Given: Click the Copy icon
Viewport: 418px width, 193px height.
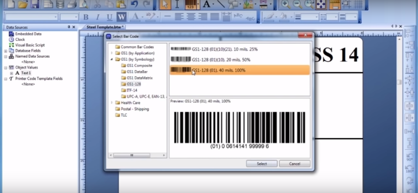Looking at the screenshot, I should pyautogui.click(x=109, y=4).
